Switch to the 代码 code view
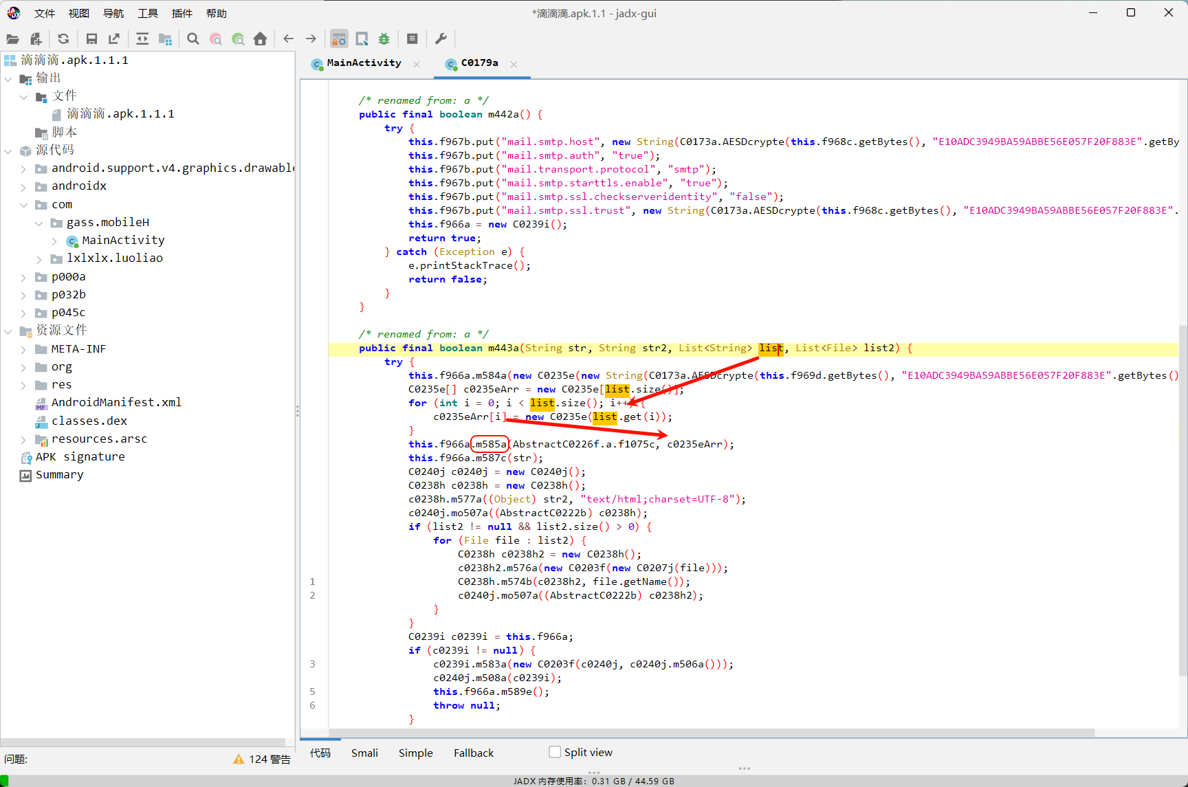This screenshot has width=1188, height=787. [x=320, y=753]
